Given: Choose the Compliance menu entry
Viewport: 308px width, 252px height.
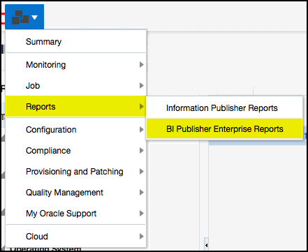Looking at the screenshot, I should click(75, 151).
